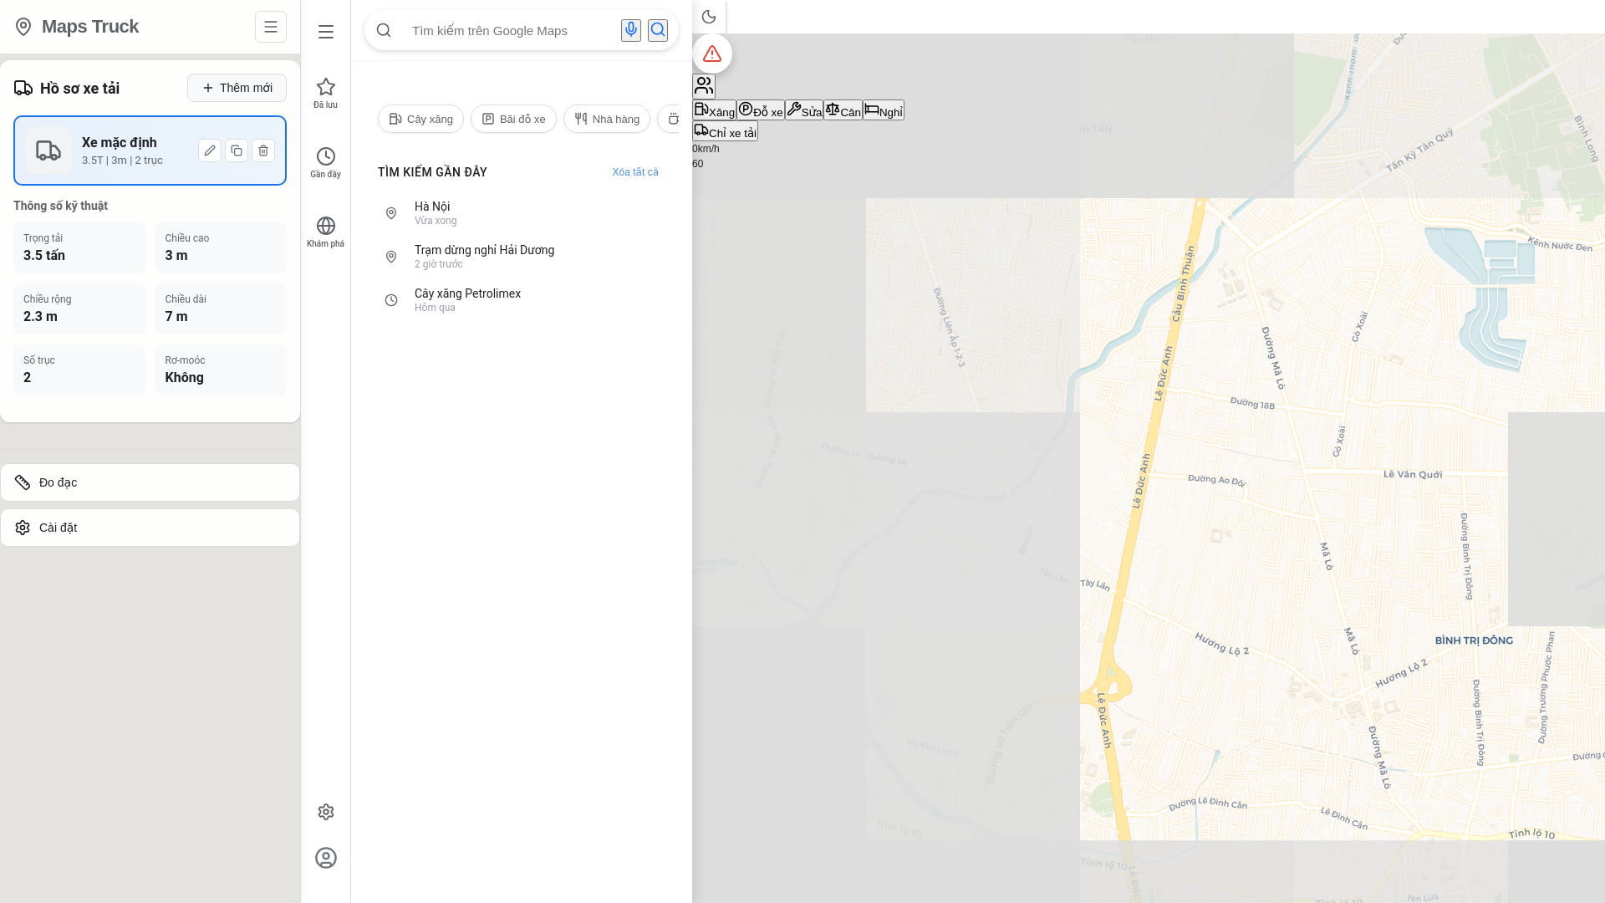Click the BÌNH TRỊ ĐÔNG map label

(x=1474, y=640)
